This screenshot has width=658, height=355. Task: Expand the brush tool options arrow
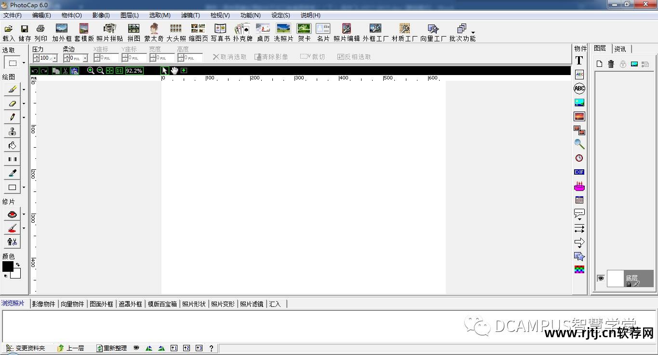[24, 89]
